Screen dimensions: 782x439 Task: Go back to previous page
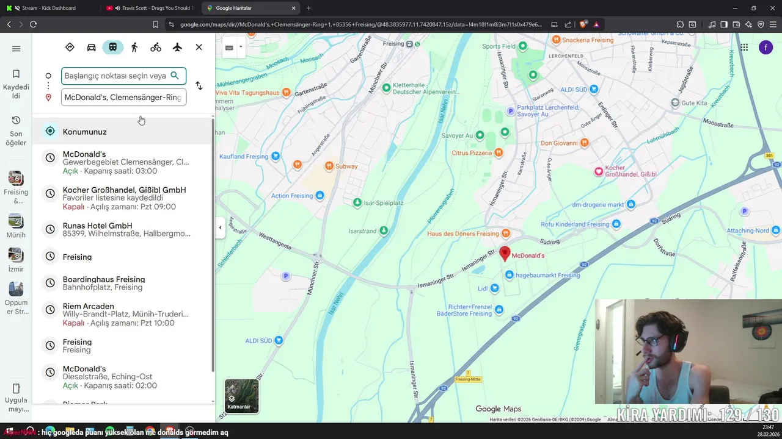(x=9, y=24)
